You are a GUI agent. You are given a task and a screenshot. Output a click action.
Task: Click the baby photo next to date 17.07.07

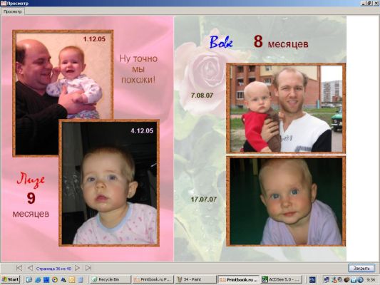(286, 201)
